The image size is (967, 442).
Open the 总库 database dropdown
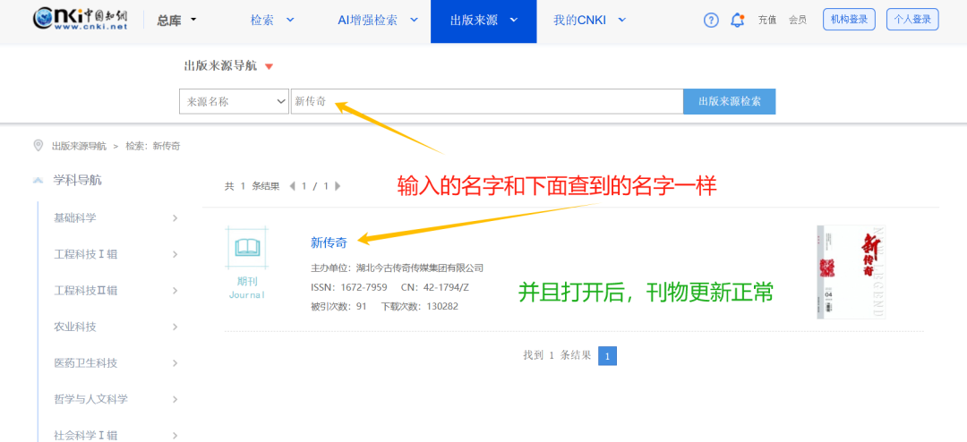point(176,21)
